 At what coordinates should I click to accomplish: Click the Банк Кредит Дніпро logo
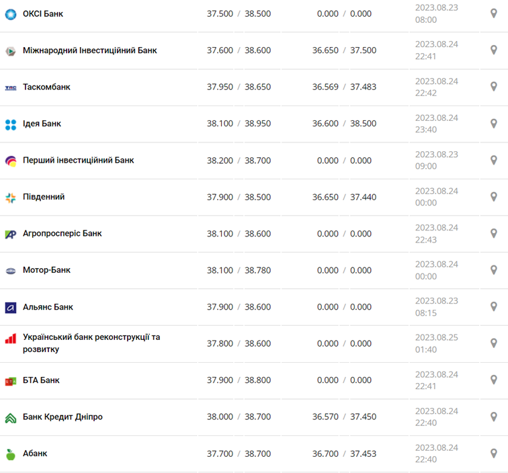(x=11, y=417)
